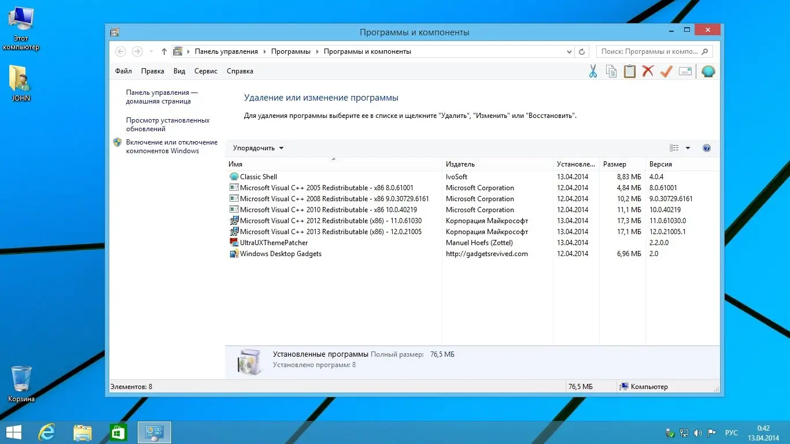Select Microsoft Visual C++ 2013 Redistributable row
This screenshot has height=444, width=790.
point(472,232)
